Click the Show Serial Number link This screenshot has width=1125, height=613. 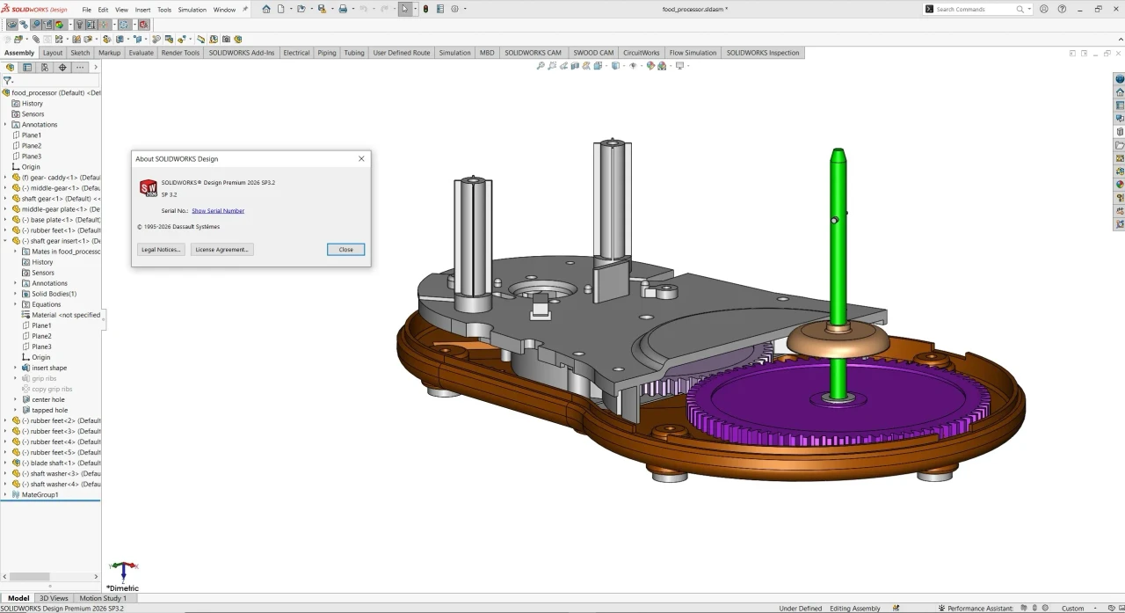pyautogui.click(x=218, y=211)
